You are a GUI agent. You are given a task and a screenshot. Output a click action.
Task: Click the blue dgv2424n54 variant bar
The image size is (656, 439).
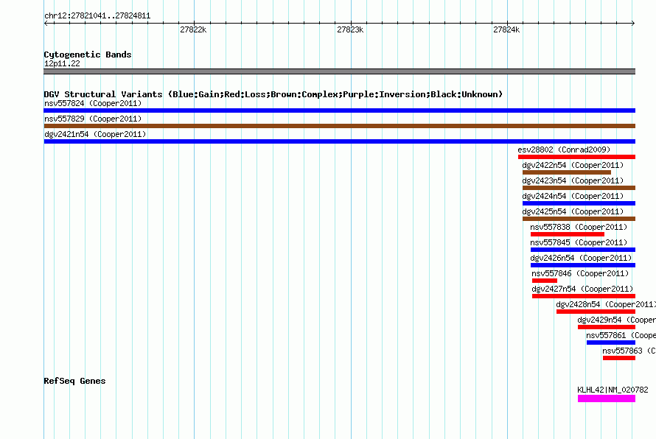tap(579, 203)
